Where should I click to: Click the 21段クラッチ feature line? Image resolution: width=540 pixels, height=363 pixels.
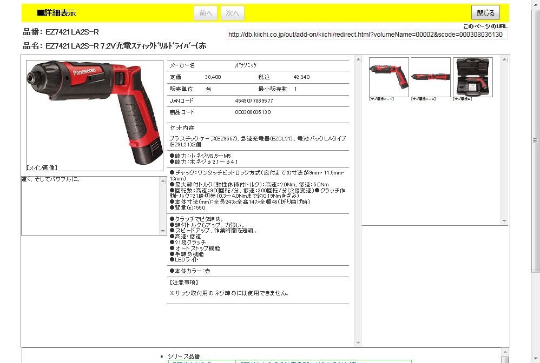click(x=188, y=243)
